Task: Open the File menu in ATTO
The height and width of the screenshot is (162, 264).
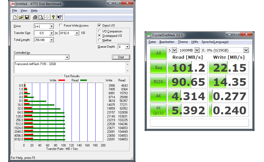Action: pos(15,11)
